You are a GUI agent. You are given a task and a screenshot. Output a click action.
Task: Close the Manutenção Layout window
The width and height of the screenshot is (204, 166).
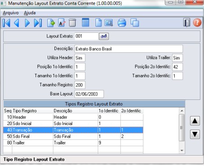(x=195, y=2)
